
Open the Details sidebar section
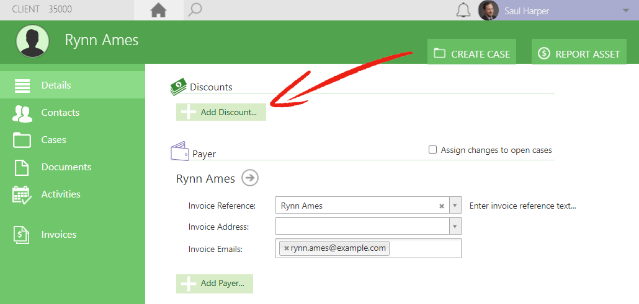tap(73, 85)
